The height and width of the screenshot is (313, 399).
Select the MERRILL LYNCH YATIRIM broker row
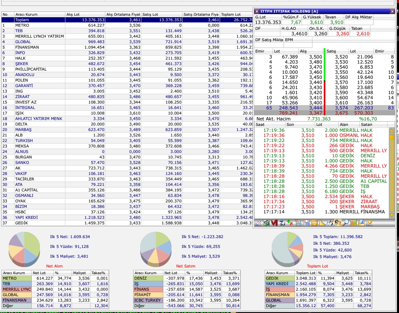(127, 36)
